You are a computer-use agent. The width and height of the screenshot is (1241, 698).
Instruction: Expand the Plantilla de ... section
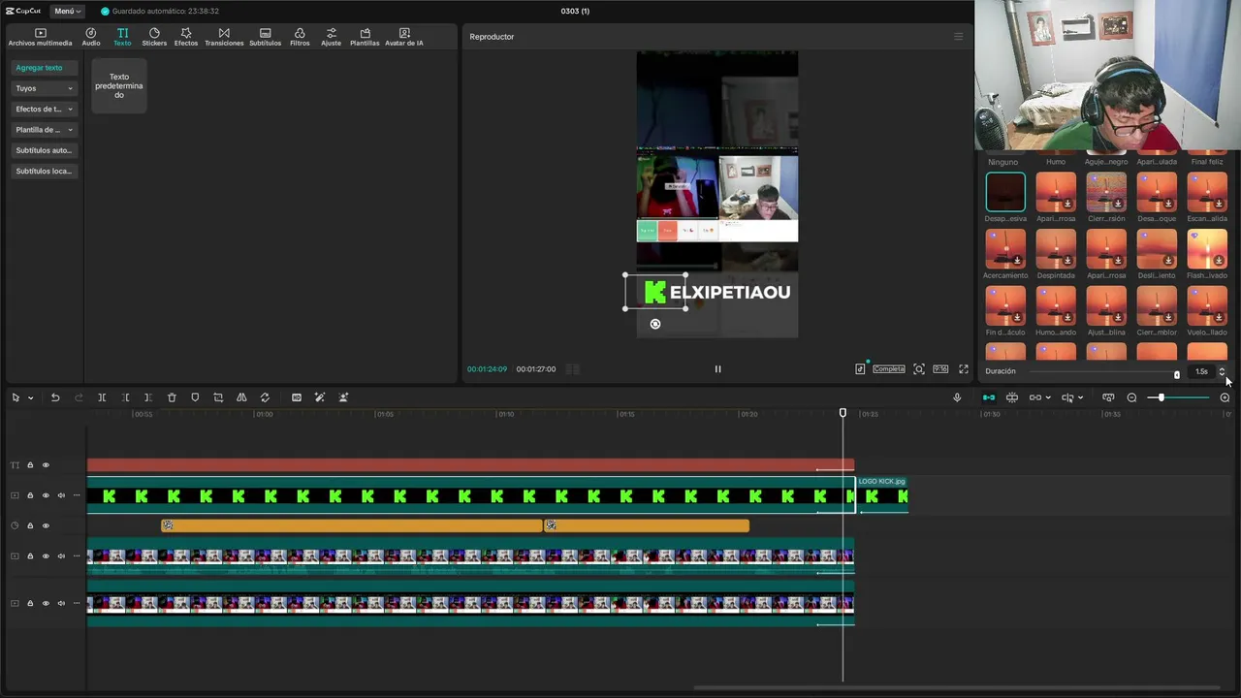pos(44,130)
